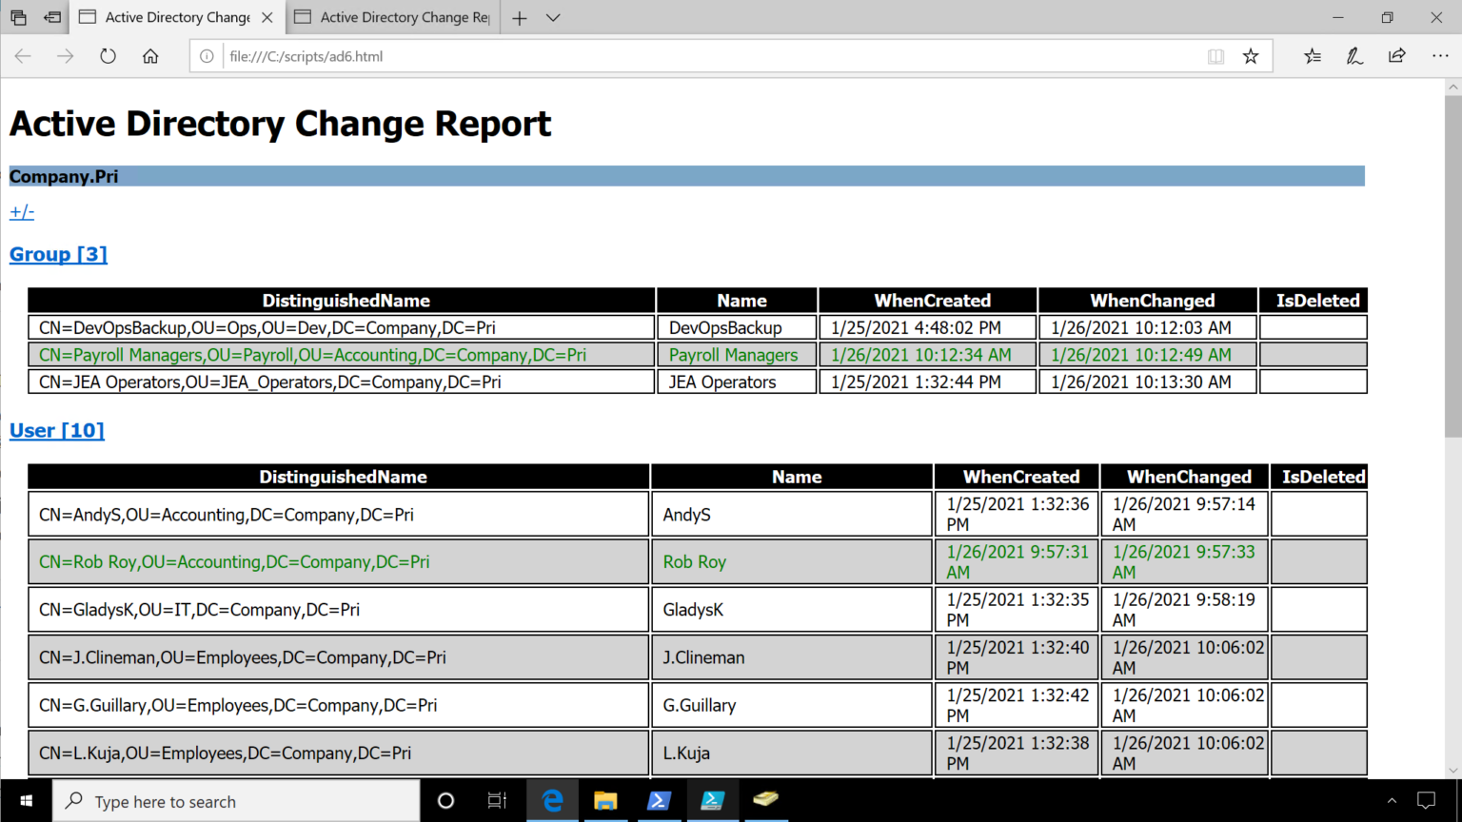Screen dimensions: 1462x822
Task: Open a new tab with plus
Action: tap(520, 17)
